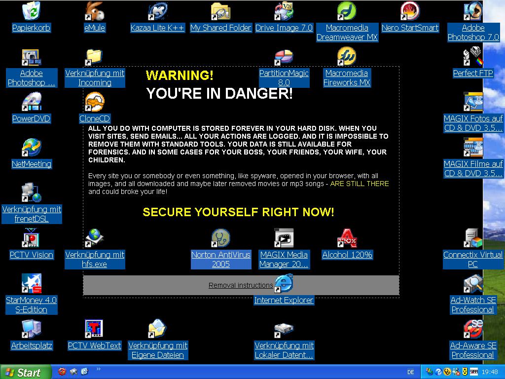The width and height of the screenshot is (505, 379).
Task: Open Internet Explorer desktop icon
Action: click(284, 284)
